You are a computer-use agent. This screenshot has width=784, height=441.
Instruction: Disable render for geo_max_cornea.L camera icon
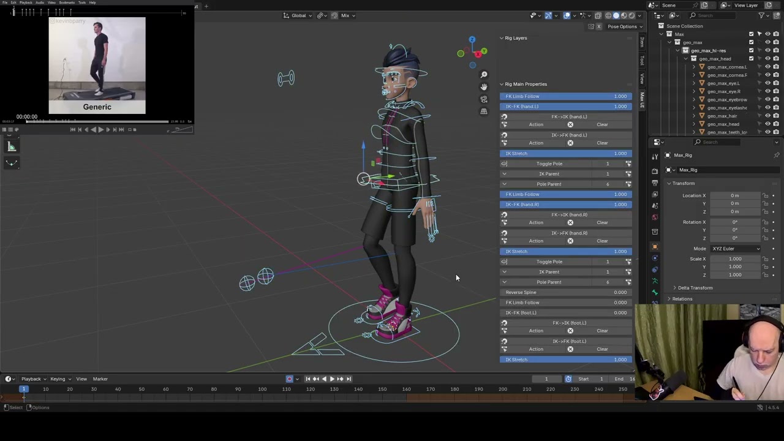pos(776,67)
